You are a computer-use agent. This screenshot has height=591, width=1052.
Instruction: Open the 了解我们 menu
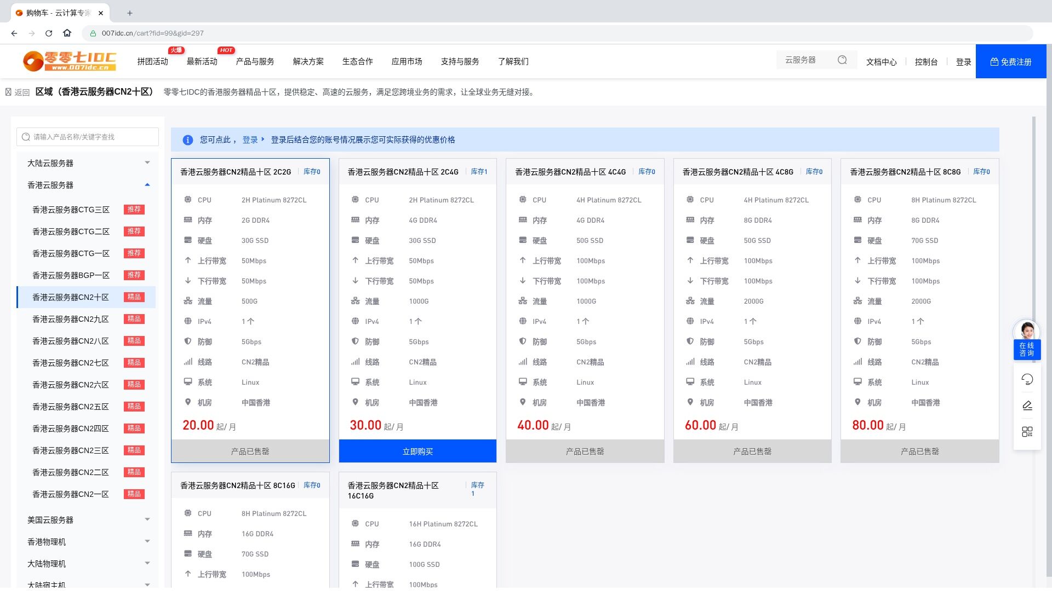tap(513, 61)
